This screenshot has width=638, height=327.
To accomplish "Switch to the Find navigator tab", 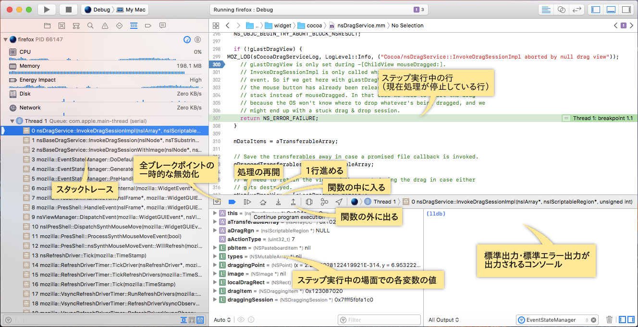I will [x=91, y=25].
